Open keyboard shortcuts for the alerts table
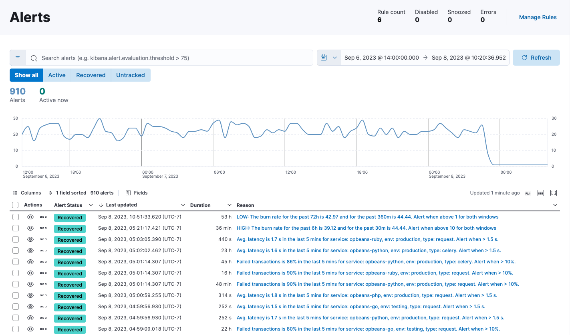 [x=528, y=193]
